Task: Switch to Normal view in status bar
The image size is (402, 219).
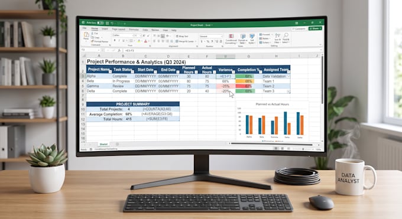Action: coord(276,149)
